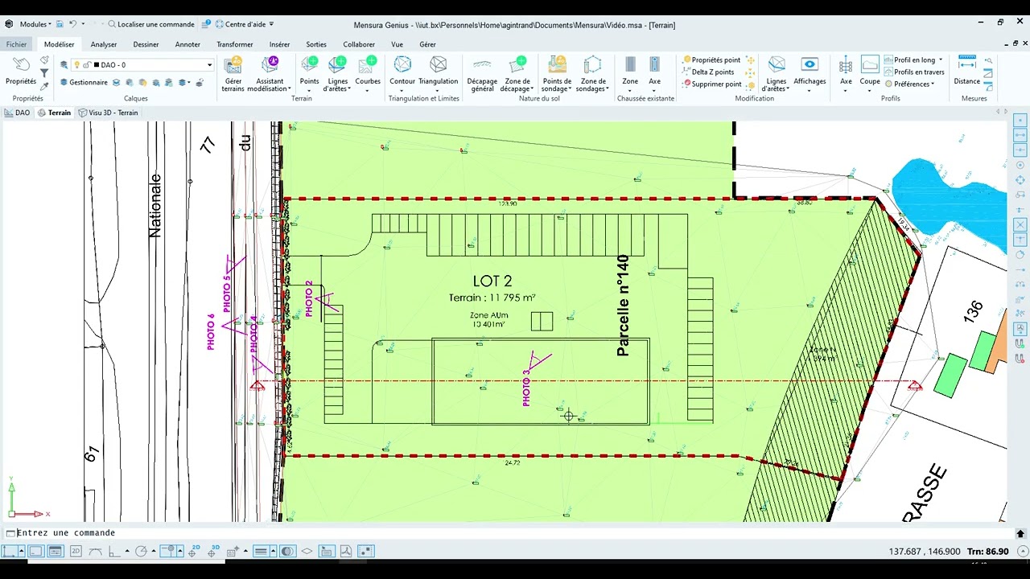Click the Supprimer point button
Screen dimensions: 1030x579
pos(716,84)
